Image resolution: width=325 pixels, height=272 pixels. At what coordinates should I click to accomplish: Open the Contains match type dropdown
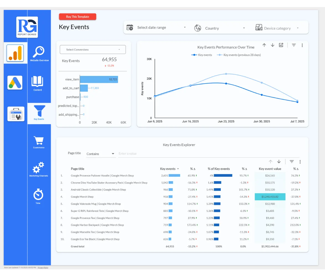(x=100, y=154)
